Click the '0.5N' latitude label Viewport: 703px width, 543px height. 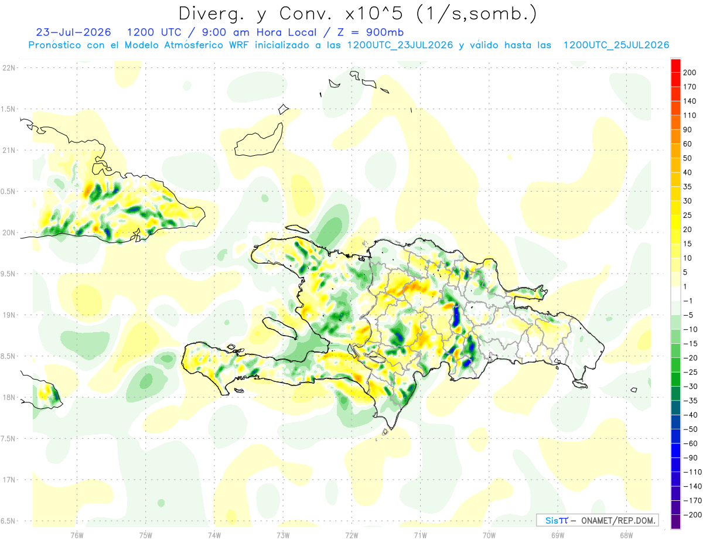point(8,192)
